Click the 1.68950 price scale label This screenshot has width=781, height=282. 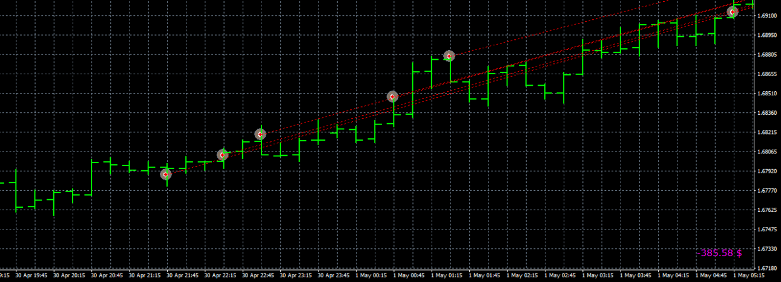click(x=767, y=35)
